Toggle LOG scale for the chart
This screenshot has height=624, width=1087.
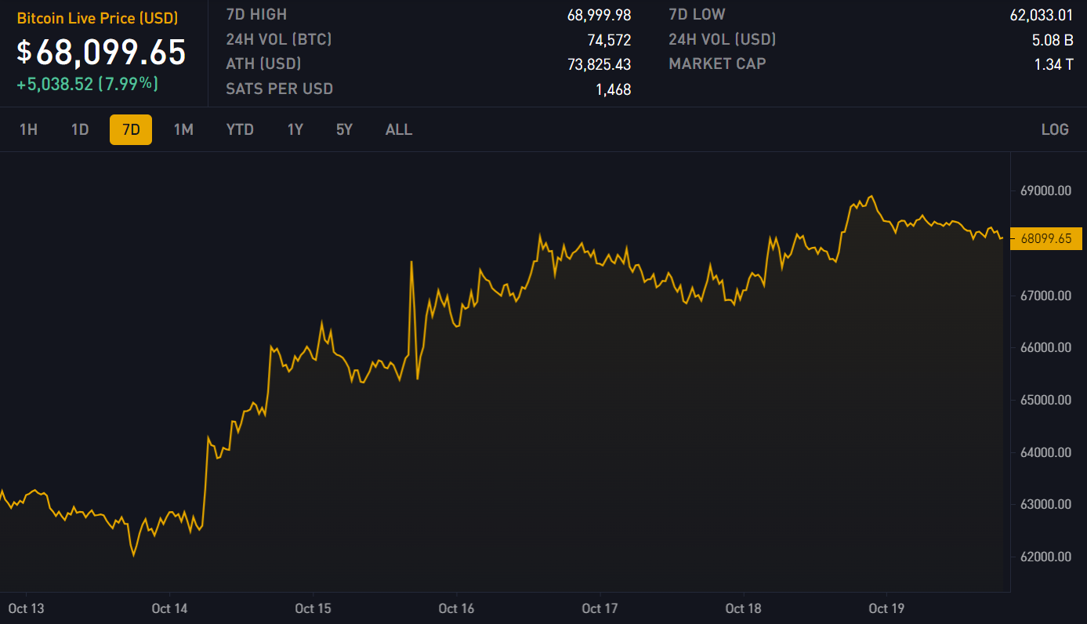click(1054, 129)
